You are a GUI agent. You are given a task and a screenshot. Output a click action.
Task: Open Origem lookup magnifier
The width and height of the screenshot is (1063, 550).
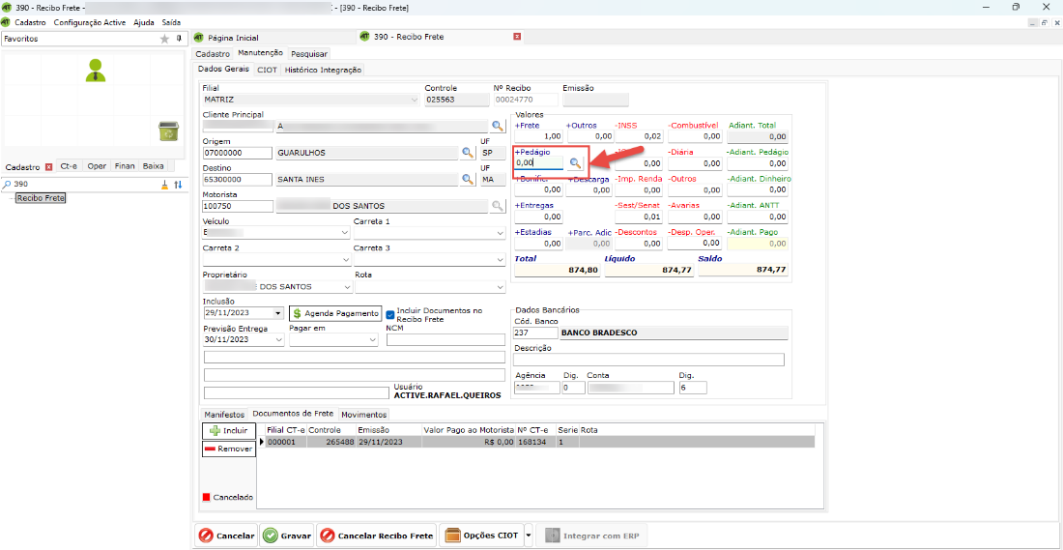[468, 153]
